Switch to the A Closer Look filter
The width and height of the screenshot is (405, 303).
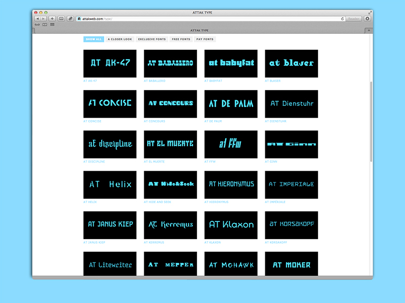click(x=120, y=40)
